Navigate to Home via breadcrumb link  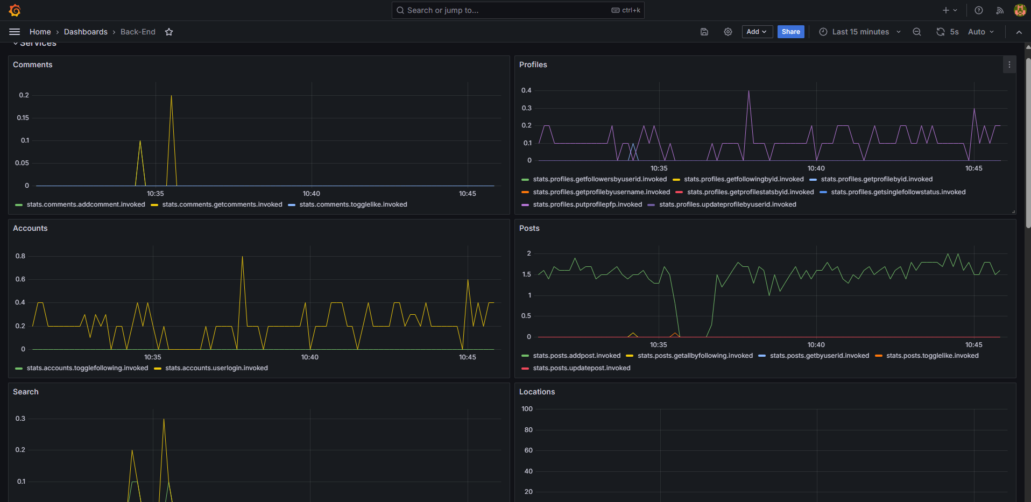pos(40,32)
